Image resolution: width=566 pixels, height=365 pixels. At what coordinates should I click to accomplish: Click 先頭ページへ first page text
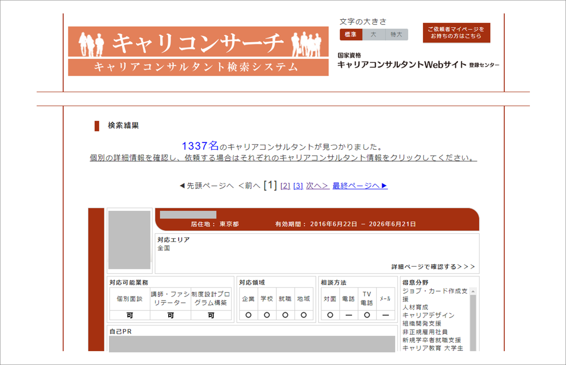click(x=207, y=186)
